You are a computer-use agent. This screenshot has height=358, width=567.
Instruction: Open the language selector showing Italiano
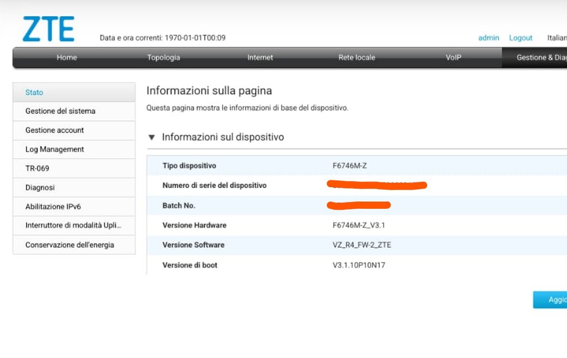[x=557, y=38]
